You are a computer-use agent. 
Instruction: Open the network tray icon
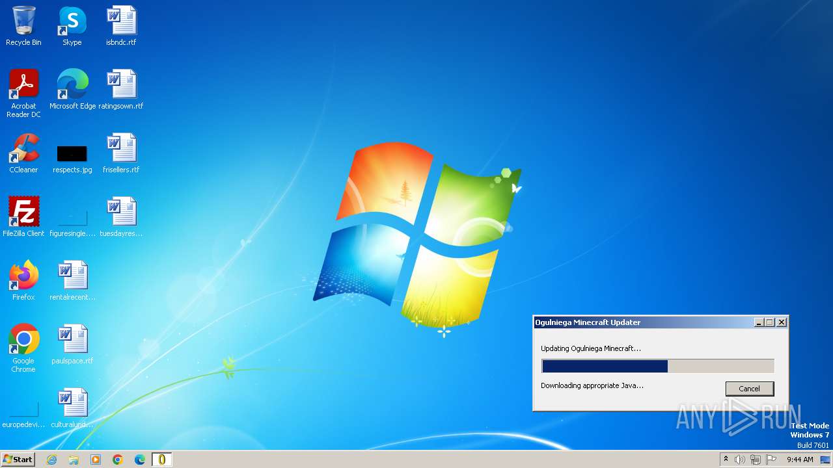[x=756, y=460]
